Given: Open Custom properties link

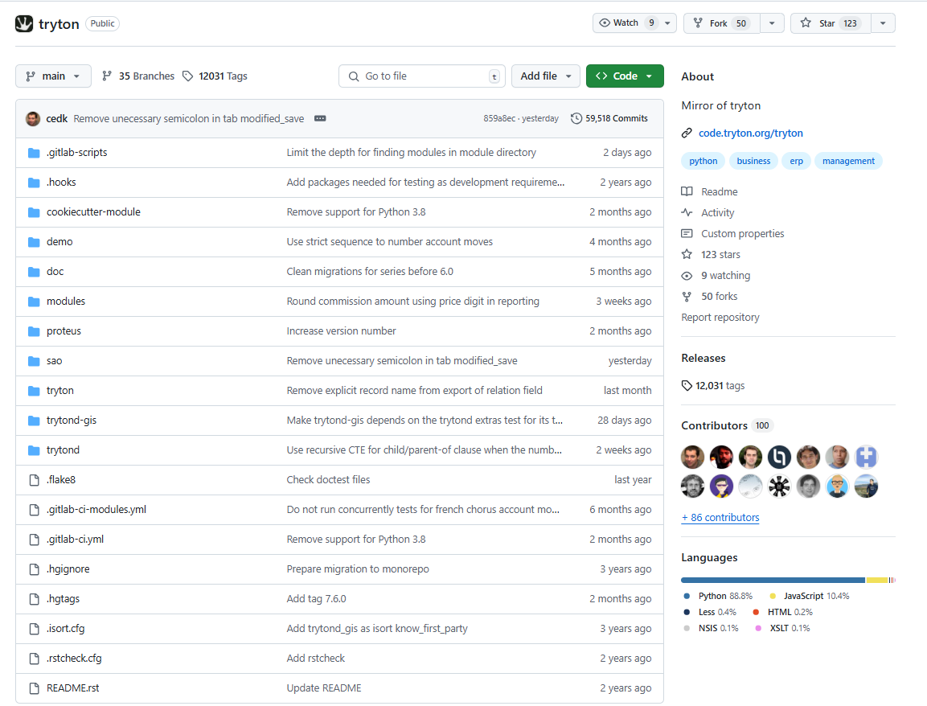Looking at the screenshot, I should click(733, 233).
